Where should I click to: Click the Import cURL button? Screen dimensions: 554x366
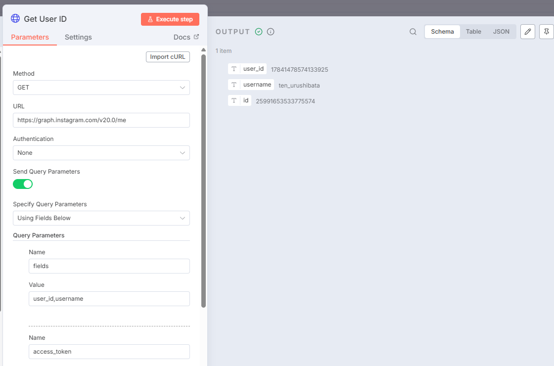pyautogui.click(x=168, y=57)
